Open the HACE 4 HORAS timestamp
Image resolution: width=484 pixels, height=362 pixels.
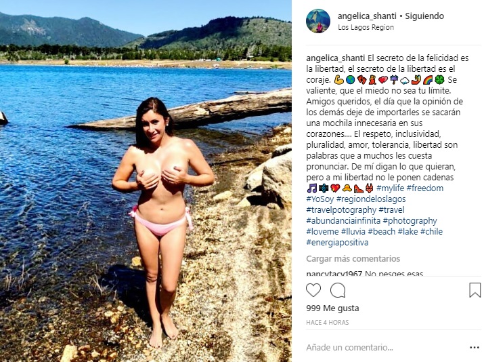click(328, 323)
